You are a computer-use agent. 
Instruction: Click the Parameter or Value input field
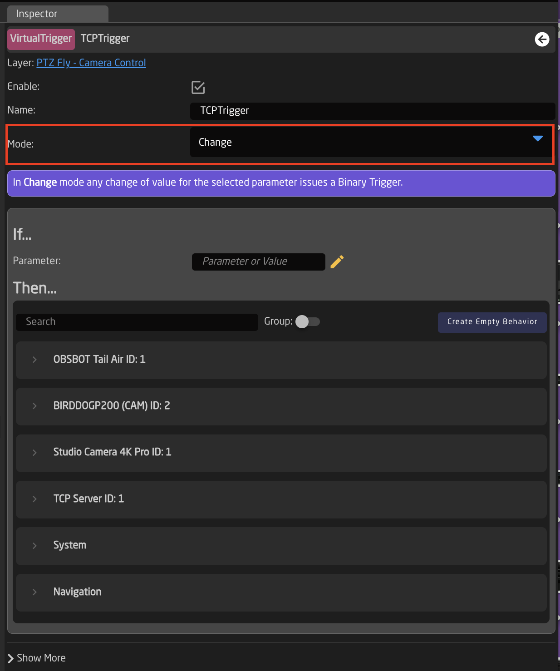click(258, 262)
